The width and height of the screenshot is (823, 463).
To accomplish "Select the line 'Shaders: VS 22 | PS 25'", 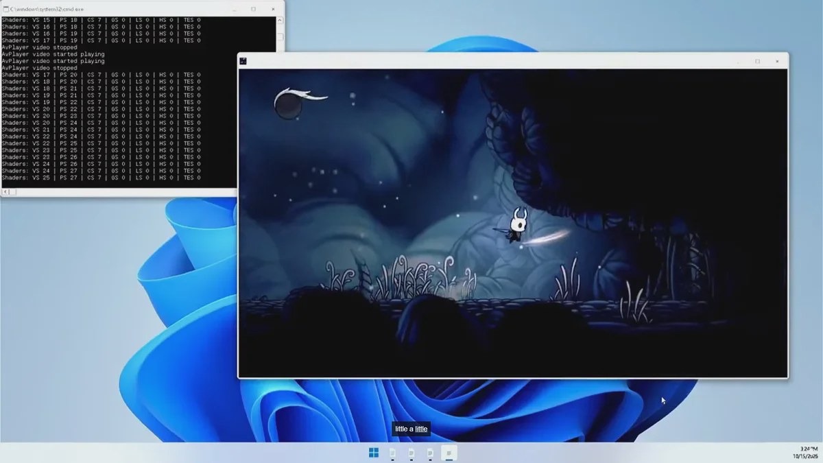I will (102, 143).
